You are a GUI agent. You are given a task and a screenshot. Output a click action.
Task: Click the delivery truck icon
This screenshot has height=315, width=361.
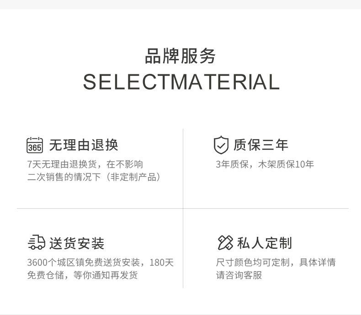(37, 242)
